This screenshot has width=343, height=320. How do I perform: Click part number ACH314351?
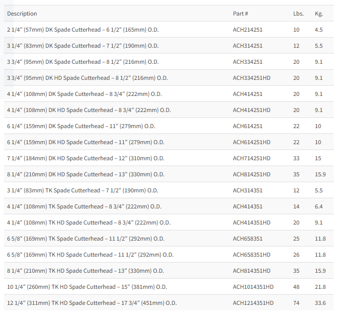coord(247,190)
